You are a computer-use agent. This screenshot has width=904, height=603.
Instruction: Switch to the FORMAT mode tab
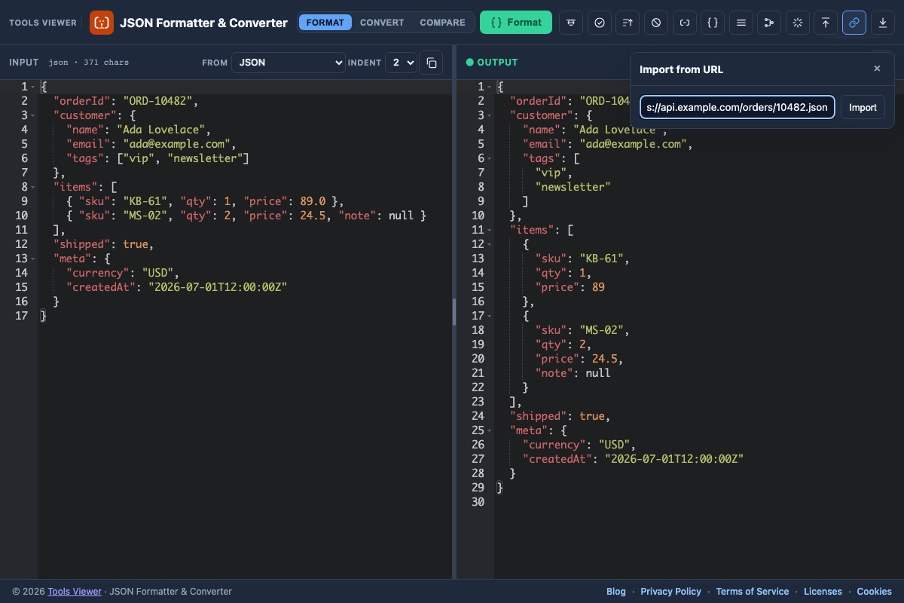click(325, 23)
